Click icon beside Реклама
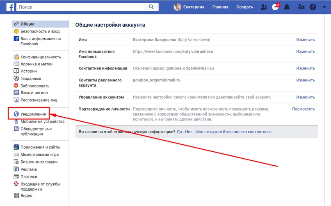This screenshot has height=206, width=331. [x=16, y=169]
